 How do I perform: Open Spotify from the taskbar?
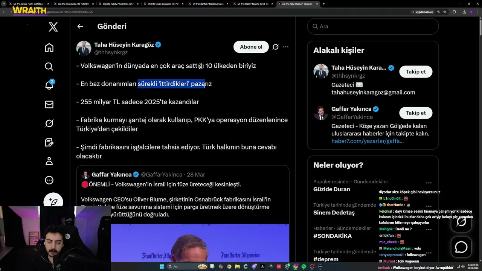304,266
